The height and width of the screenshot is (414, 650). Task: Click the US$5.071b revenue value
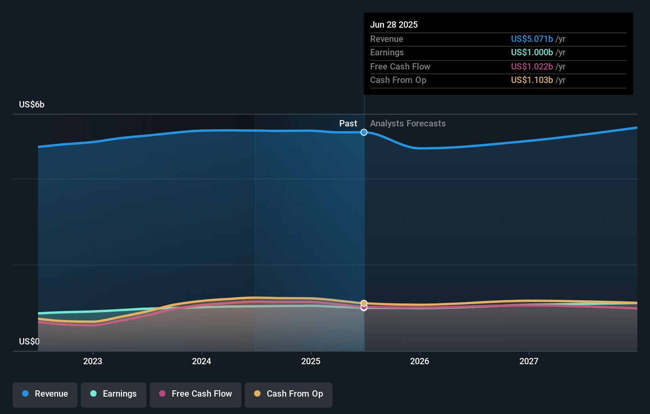pyautogui.click(x=532, y=39)
